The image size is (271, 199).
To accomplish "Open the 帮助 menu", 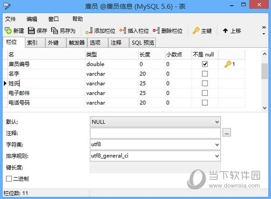I will pos(78,19).
